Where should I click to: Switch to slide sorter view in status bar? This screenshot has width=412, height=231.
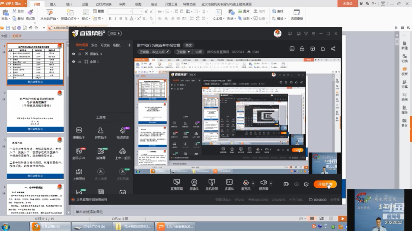(x=322, y=218)
